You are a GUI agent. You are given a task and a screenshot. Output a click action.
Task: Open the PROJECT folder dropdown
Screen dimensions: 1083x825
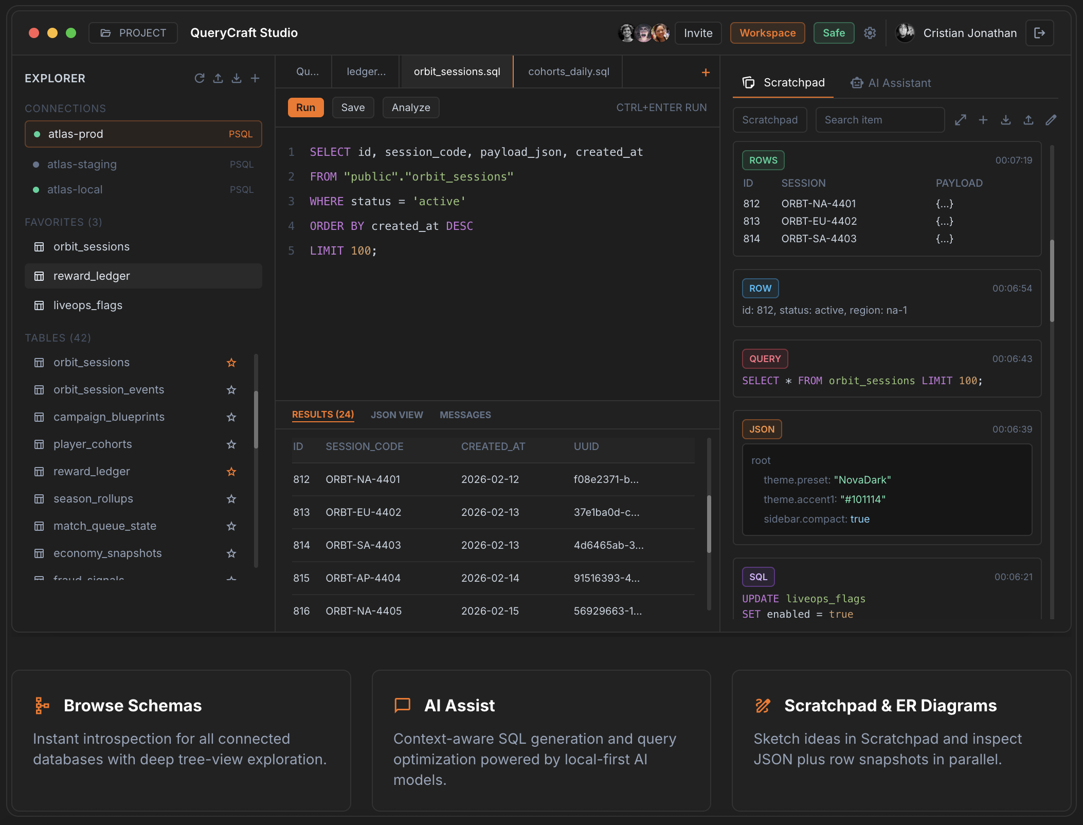[x=133, y=33]
